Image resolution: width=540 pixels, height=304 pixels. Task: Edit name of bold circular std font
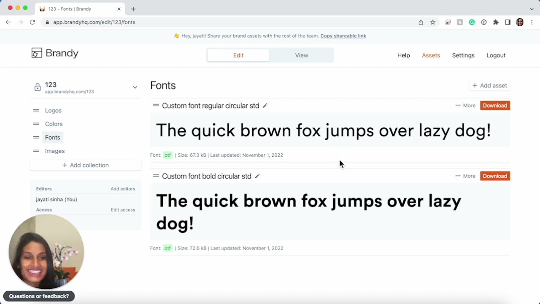click(x=257, y=176)
